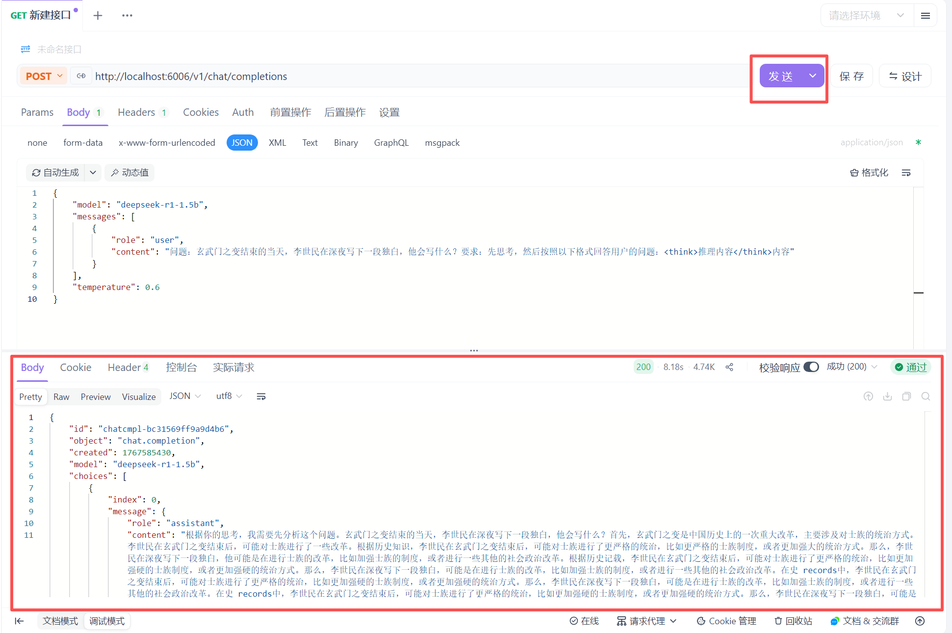The width and height of the screenshot is (952, 633).
Task: Open the 控制台 response tab
Action: coord(181,368)
